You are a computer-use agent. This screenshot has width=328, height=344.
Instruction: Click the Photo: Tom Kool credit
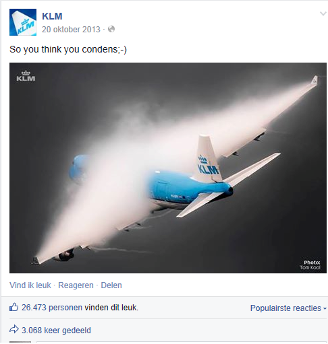pyautogui.click(x=310, y=265)
